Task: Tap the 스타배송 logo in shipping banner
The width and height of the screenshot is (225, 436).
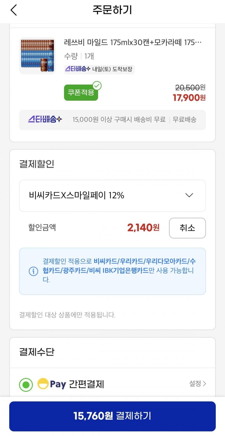Action: coord(45,119)
